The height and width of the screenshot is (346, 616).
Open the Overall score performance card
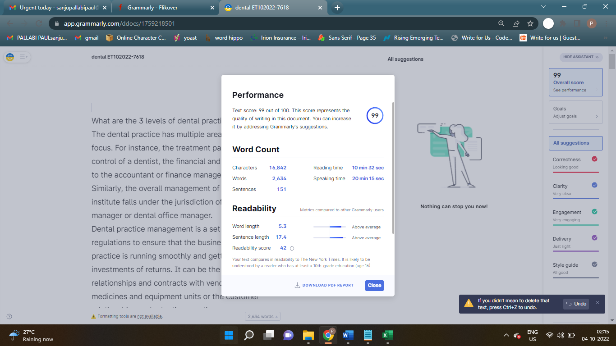click(x=575, y=82)
